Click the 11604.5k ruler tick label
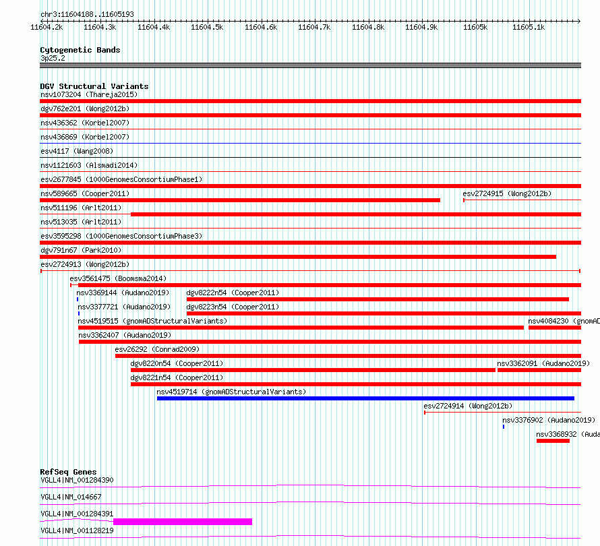Image resolution: width=600 pixels, height=546 pixels. [x=207, y=27]
